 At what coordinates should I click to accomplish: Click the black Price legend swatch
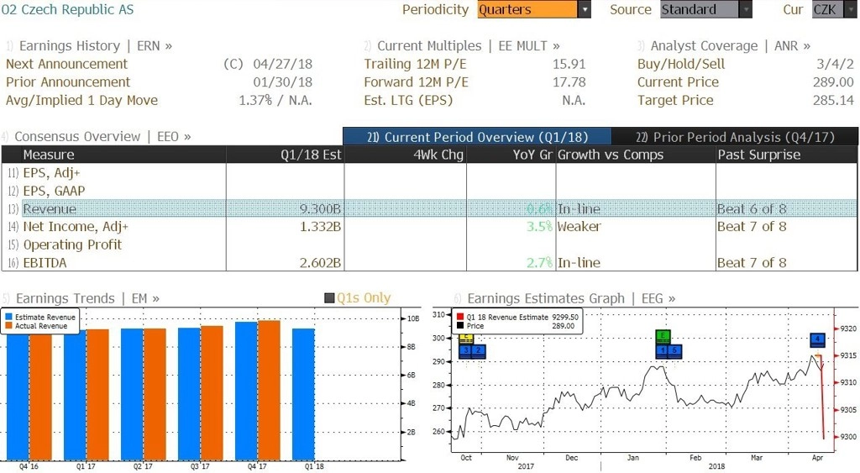(460, 326)
